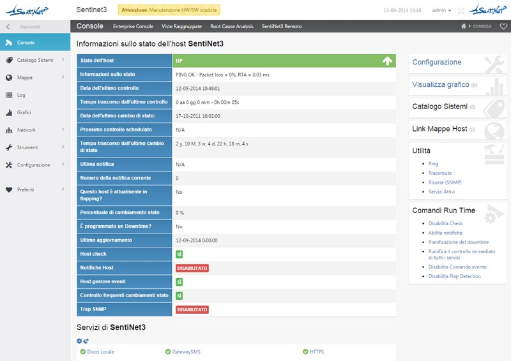511x361 pixels.
Task: Click the Host gestore eventi SÌ badge
Action: [x=179, y=282]
